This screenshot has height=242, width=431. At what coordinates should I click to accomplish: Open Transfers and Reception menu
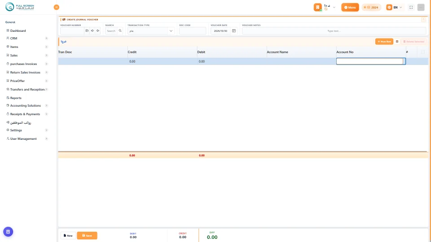pyautogui.click(x=27, y=89)
